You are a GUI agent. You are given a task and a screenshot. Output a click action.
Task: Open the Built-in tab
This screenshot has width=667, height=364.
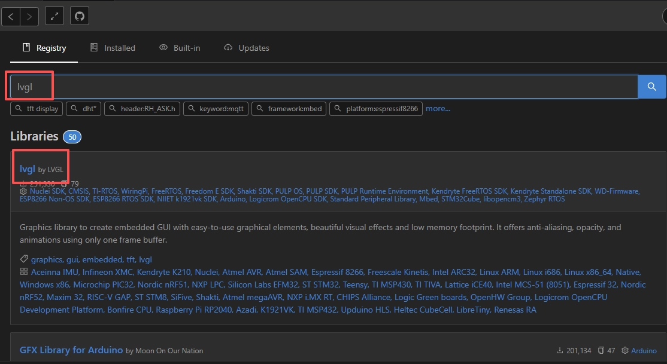(x=180, y=48)
